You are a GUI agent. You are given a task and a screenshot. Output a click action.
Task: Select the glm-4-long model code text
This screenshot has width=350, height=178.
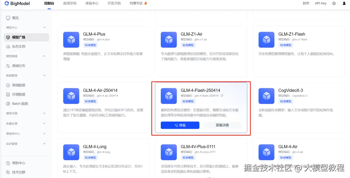(x=103, y=152)
